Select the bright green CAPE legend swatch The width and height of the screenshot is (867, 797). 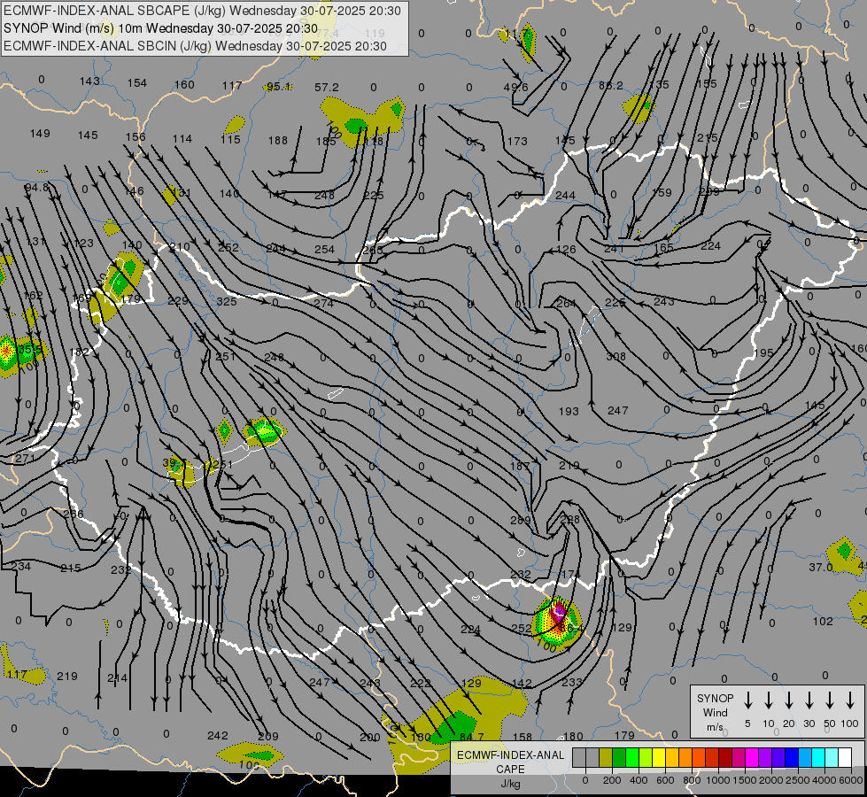point(632,758)
